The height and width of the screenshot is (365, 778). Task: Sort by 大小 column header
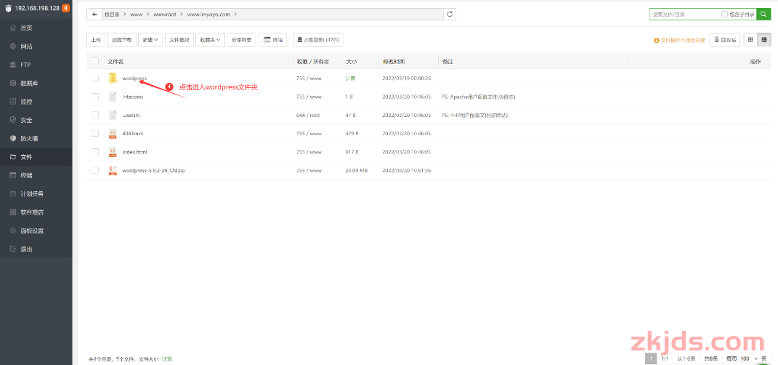coord(352,62)
